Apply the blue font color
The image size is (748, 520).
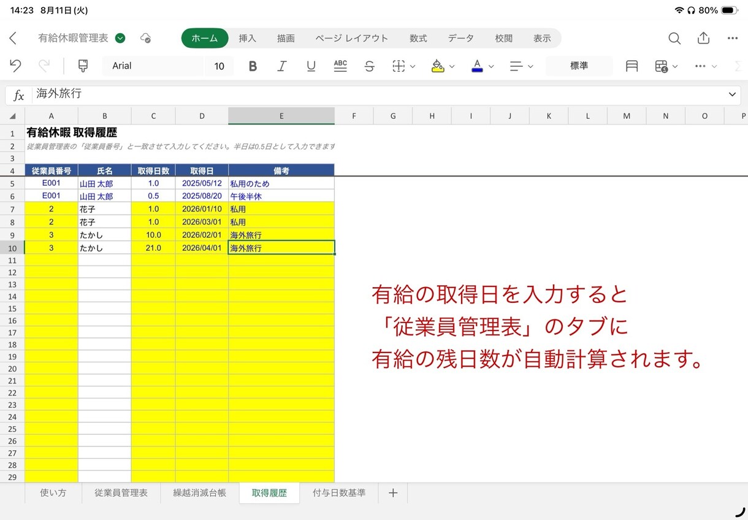(x=477, y=66)
